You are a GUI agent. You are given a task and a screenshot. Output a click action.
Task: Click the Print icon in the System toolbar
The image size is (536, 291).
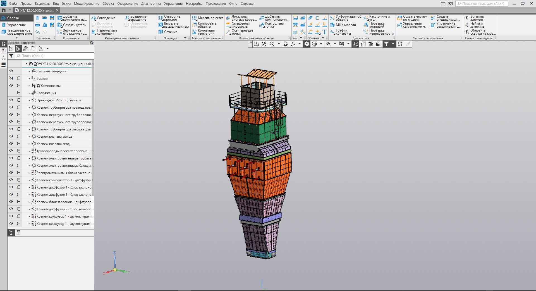point(37,25)
